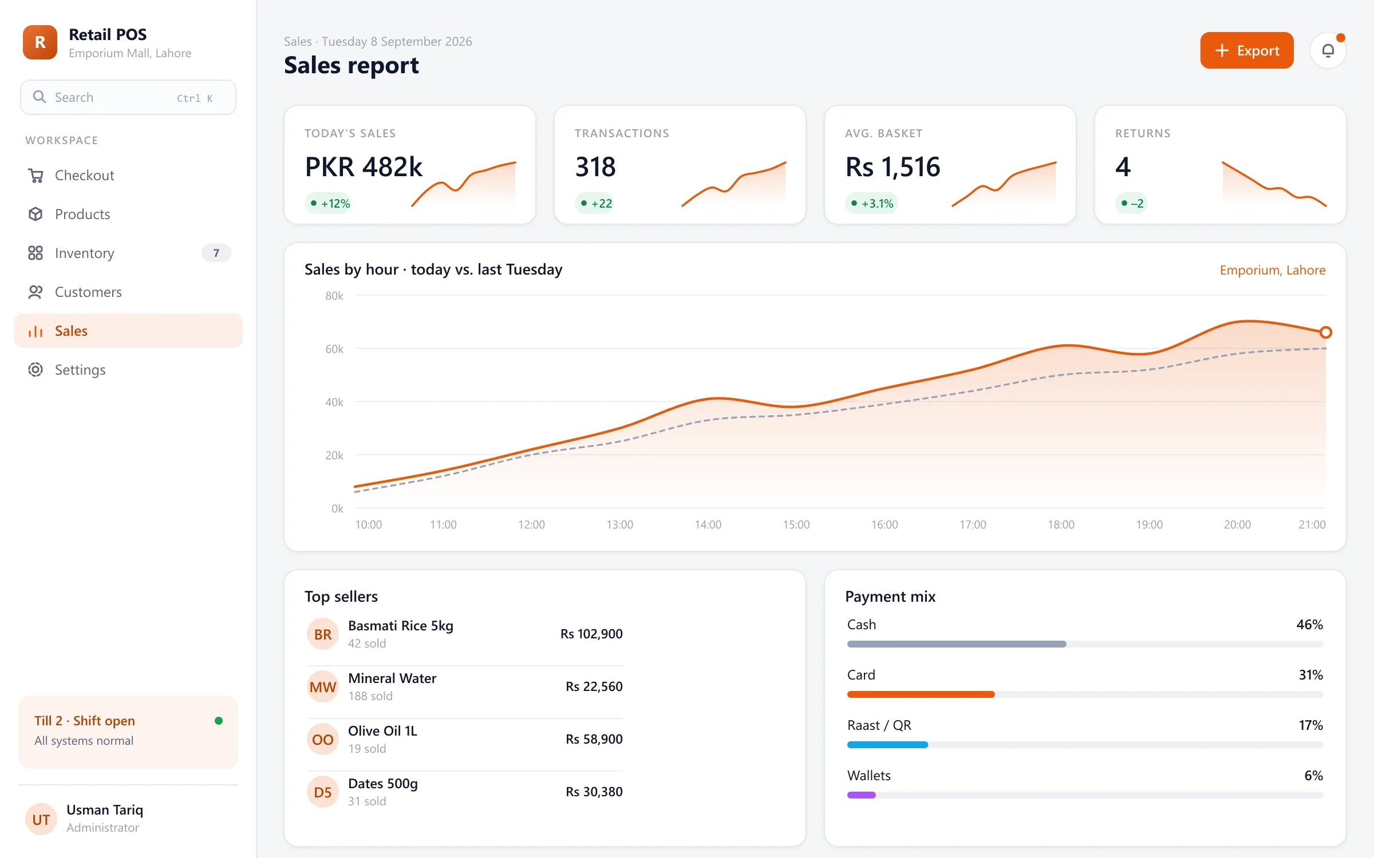
Task: Click the search magnifier icon
Action: point(39,97)
